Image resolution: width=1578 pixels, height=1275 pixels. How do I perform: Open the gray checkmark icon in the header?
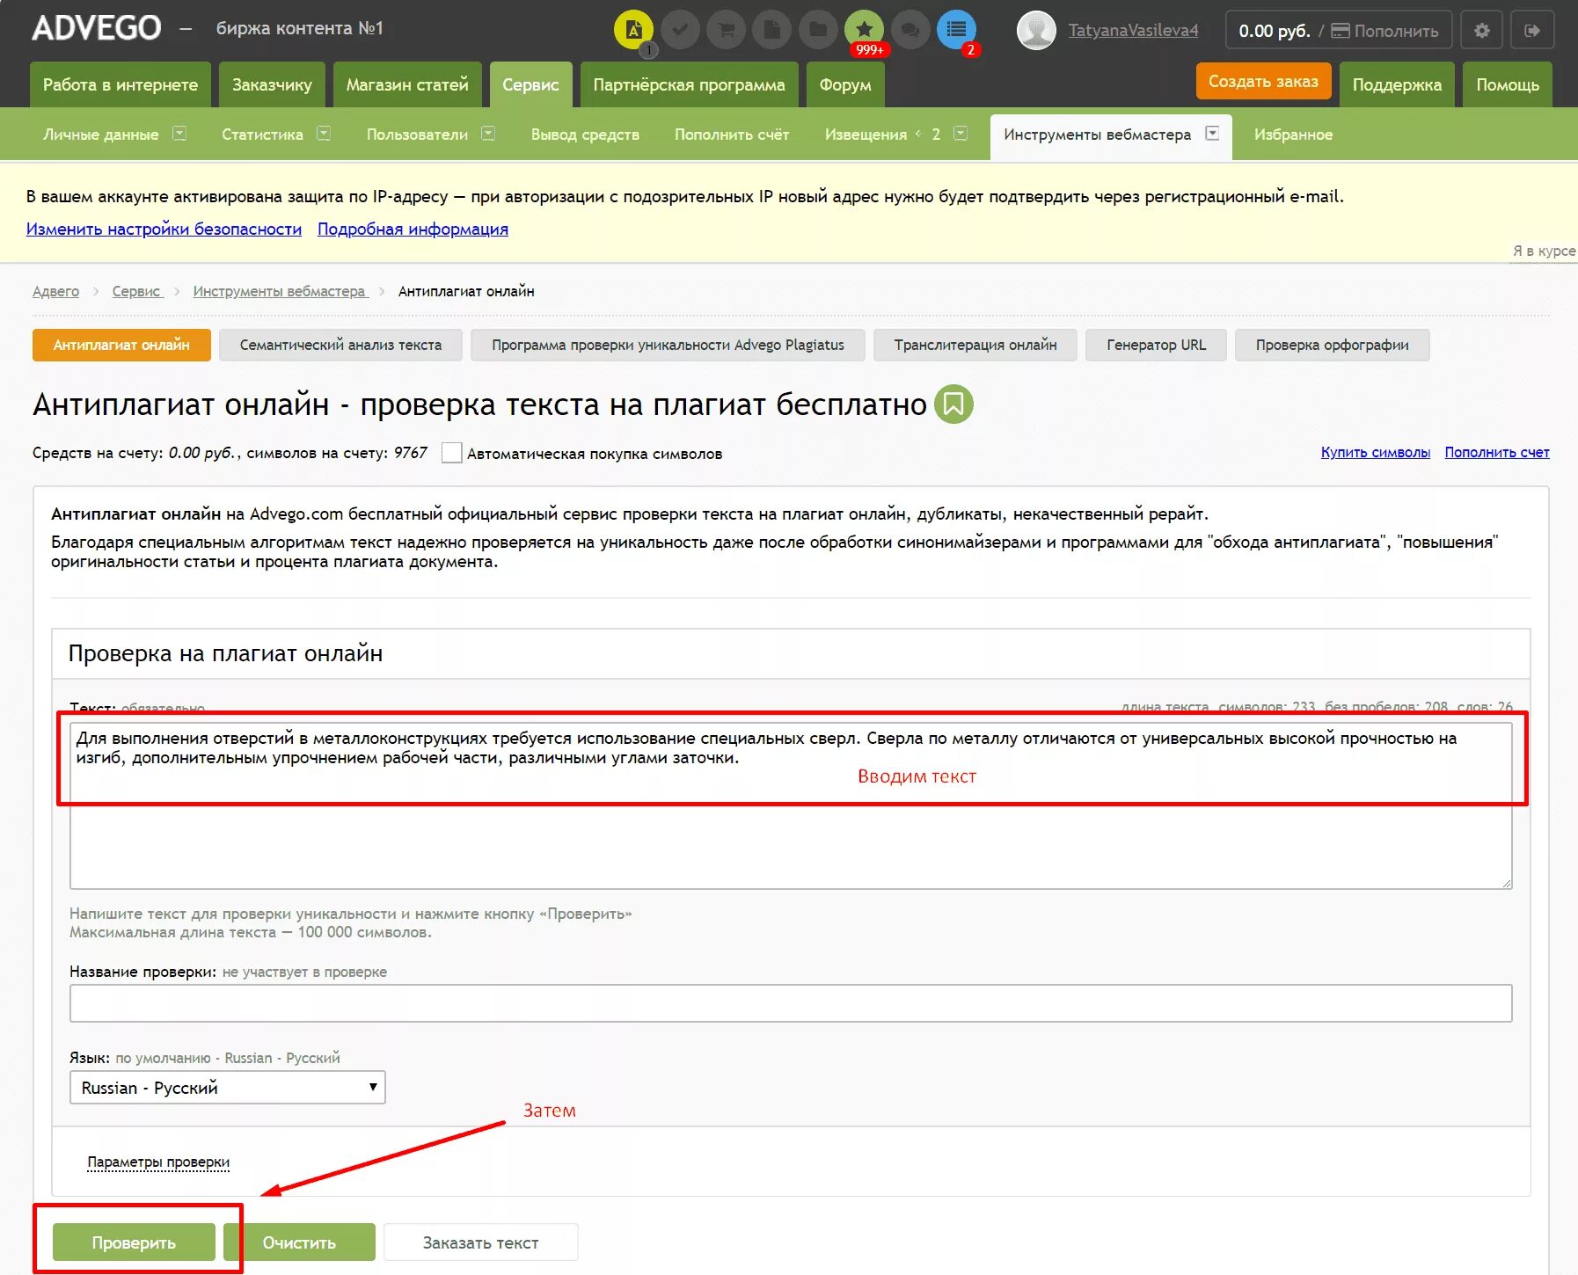click(680, 30)
